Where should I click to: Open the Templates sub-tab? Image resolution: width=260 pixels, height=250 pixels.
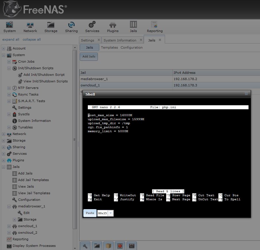[109, 47]
